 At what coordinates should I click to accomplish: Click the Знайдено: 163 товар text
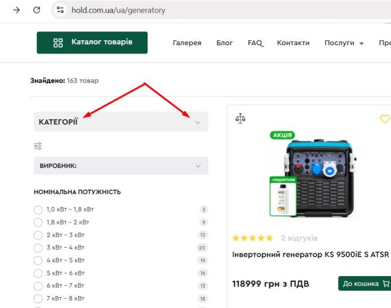point(64,81)
